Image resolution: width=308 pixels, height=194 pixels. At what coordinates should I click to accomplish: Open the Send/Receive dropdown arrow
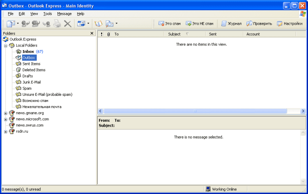(88, 23)
